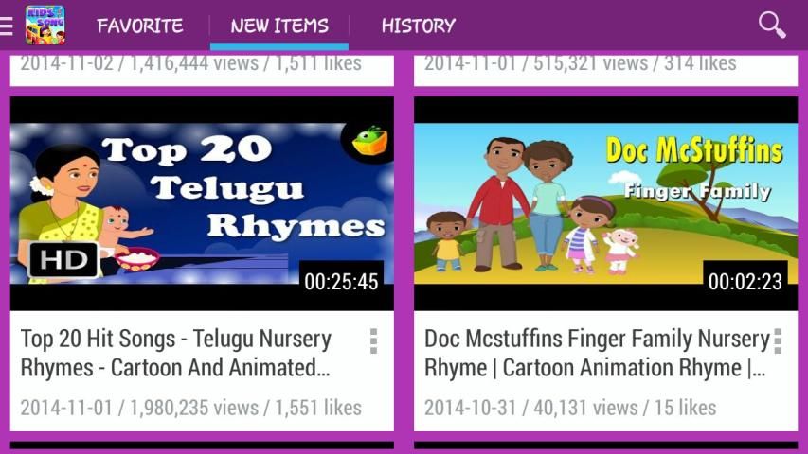The width and height of the screenshot is (808, 454).
Task: Select the New Items tab
Action: (x=279, y=26)
